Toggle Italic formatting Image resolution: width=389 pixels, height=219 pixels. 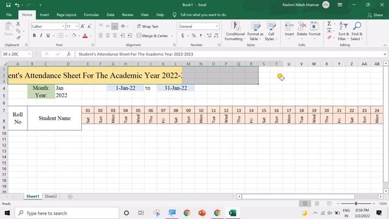pos(41,35)
